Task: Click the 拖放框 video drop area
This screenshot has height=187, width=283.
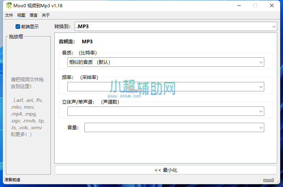Action: click(28, 106)
